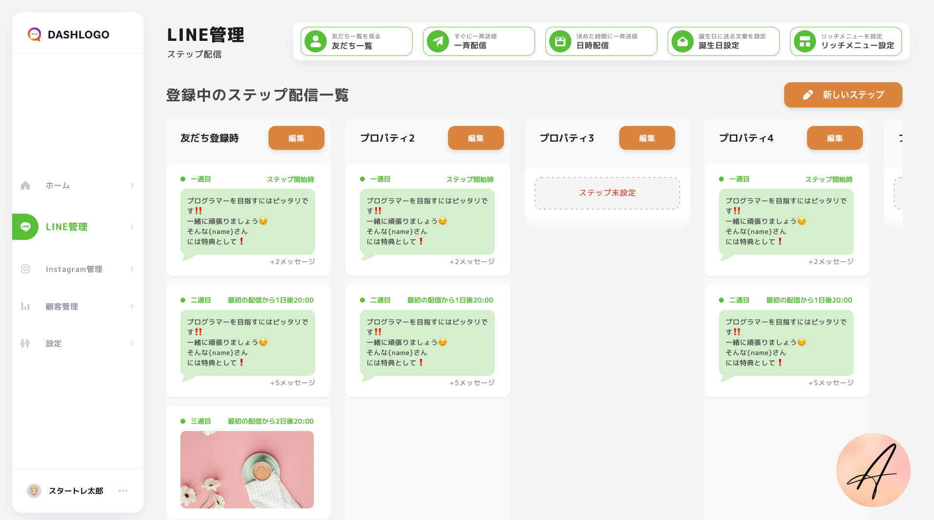934x520 pixels.
Task: Click +5メッセージ in プロパティ2 column
Action: tap(472, 383)
